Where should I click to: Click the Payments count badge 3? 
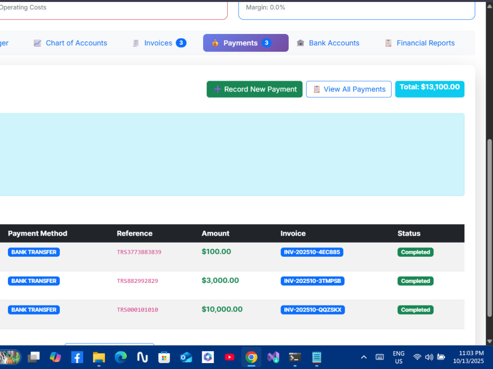pos(267,43)
